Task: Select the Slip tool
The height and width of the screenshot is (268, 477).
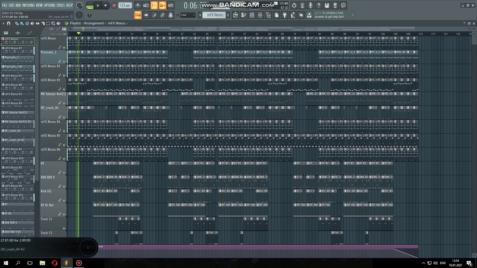Action: (37, 23)
